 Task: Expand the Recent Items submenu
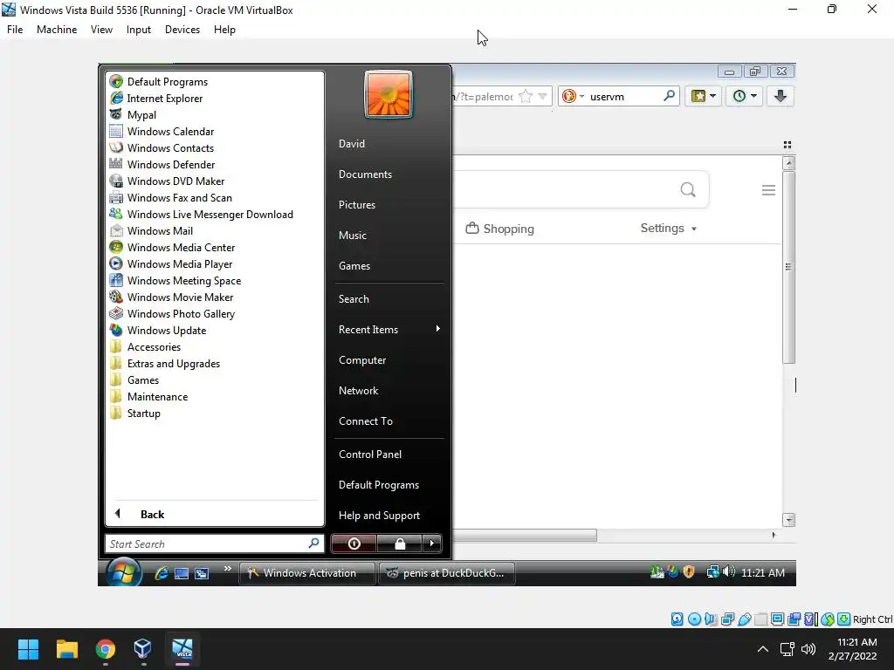[389, 329]
